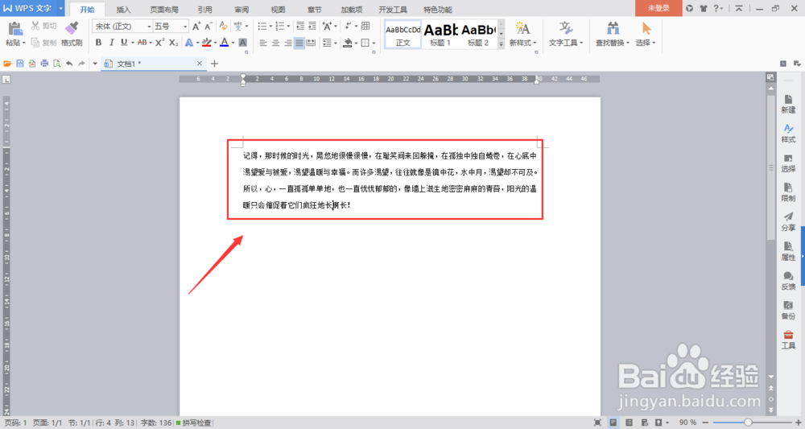Image resolution: width=805 pixels, height=429 pixels.
Task: Click the Paste (粘贴) clipboard icon
Action: [x=14, y=28]
